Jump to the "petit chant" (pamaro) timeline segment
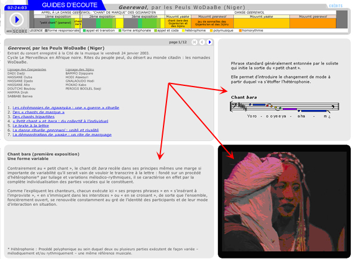The image size is (358, 259). (x=55, y=23)
